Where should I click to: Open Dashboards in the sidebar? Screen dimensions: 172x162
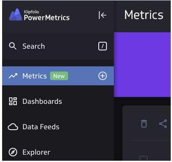click(x=58, y=101)
